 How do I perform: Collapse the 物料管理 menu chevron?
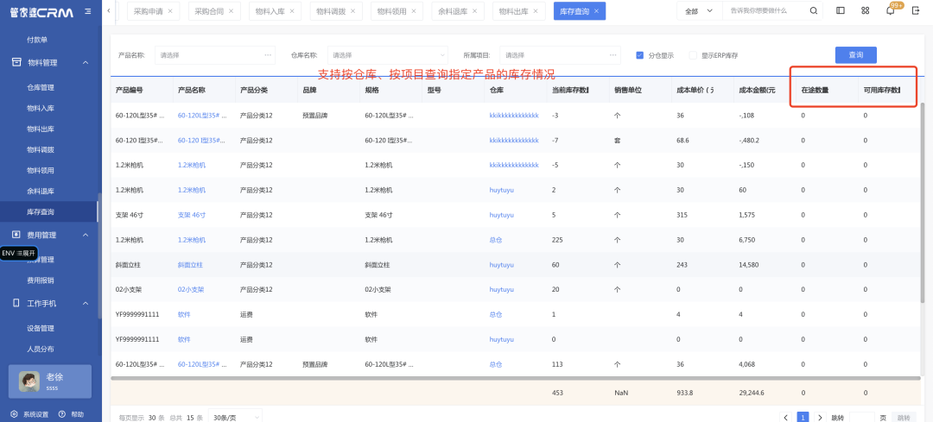(85, 62)
